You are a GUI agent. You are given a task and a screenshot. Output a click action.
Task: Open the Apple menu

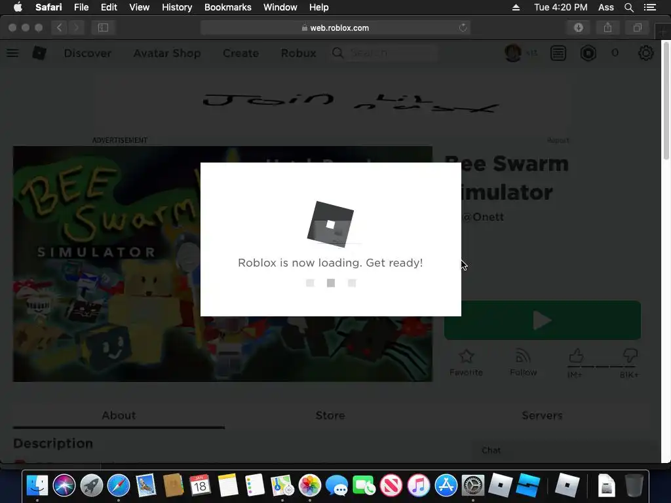(x=18, y=7)
